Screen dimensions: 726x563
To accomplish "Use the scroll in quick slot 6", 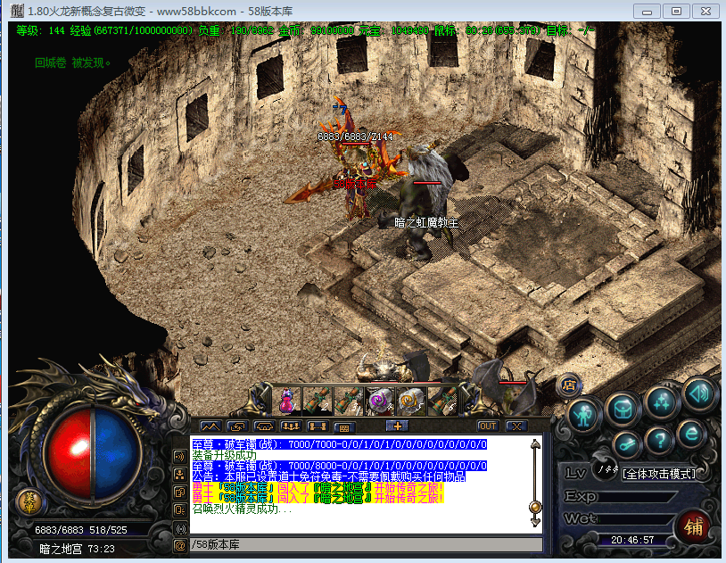I will [x=442, y=400].
